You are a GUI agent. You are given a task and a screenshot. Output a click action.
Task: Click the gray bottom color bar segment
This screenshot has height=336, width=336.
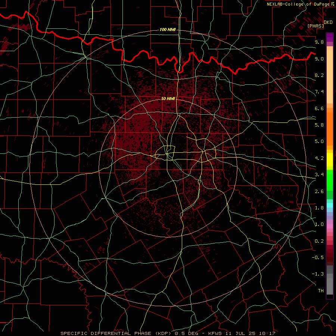(330, 284)
